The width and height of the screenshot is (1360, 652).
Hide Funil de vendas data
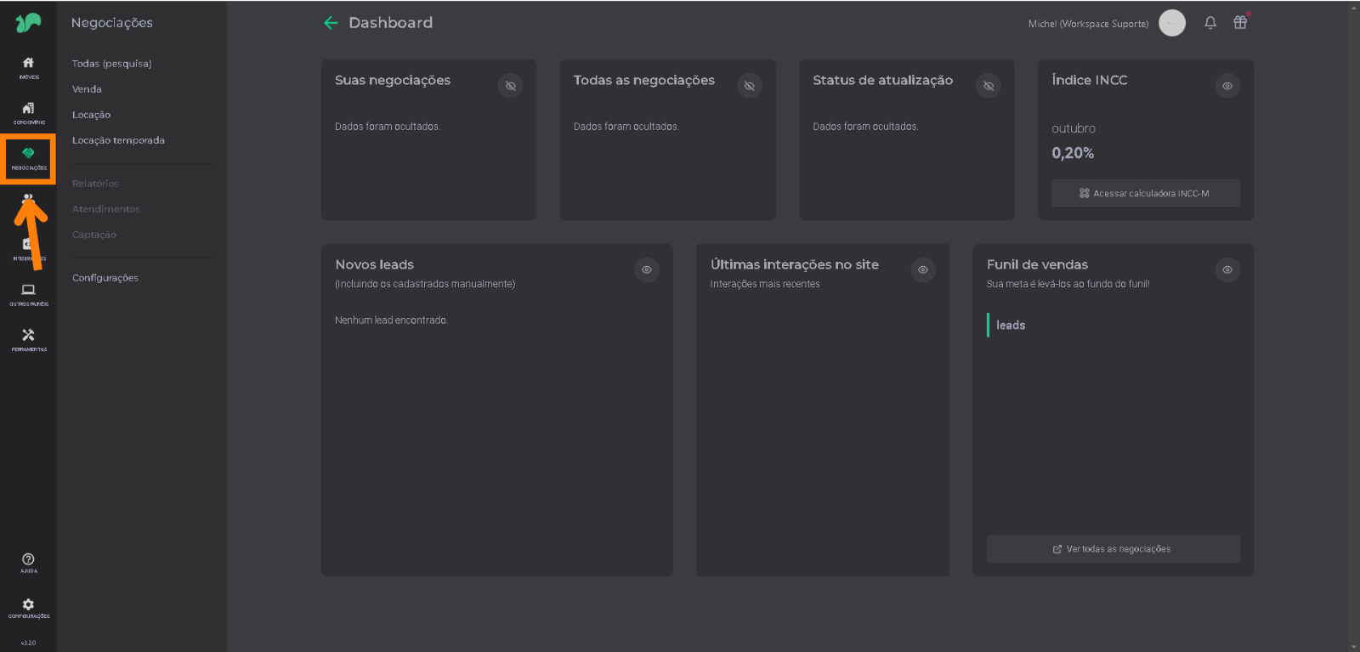[1227, 269]
